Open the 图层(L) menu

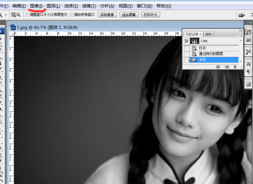point(54,6)
